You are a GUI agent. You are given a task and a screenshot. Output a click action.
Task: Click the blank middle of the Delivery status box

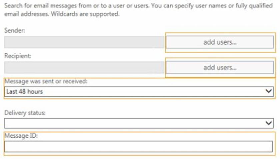point(134,123)
